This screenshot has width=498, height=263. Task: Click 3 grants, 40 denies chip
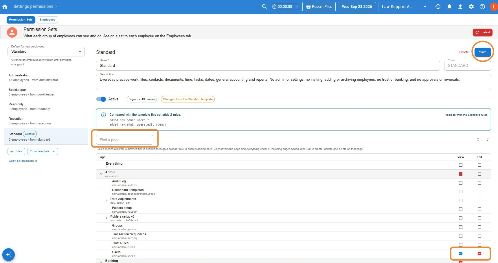point(142,99)
